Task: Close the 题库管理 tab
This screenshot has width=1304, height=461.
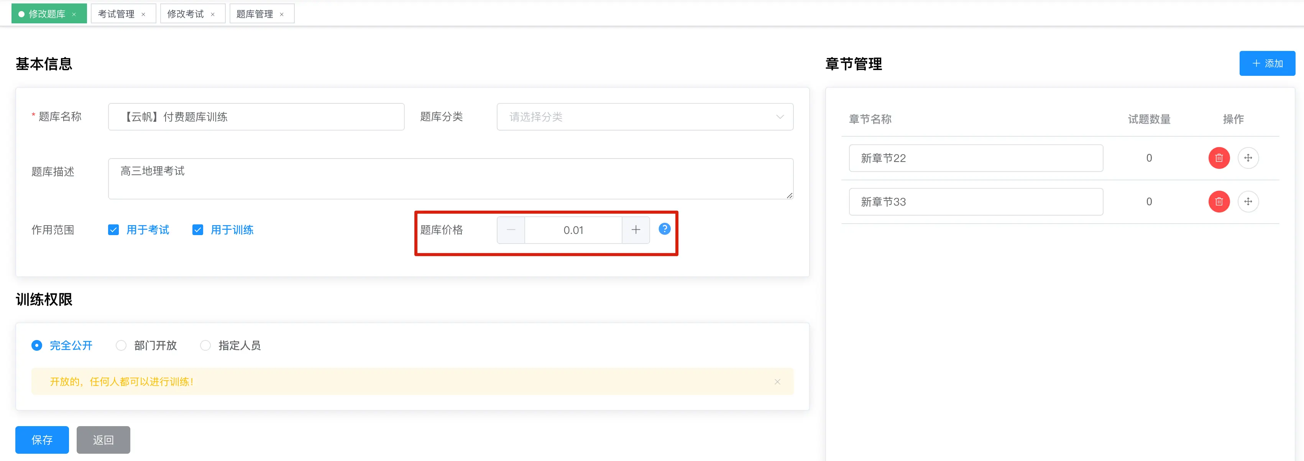Action: (281, 14)
